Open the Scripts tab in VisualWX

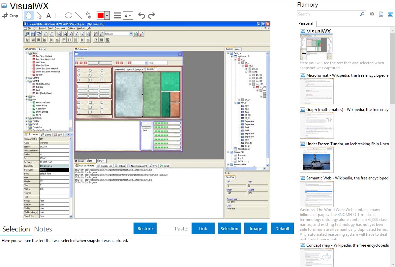[x=42, y=49]
